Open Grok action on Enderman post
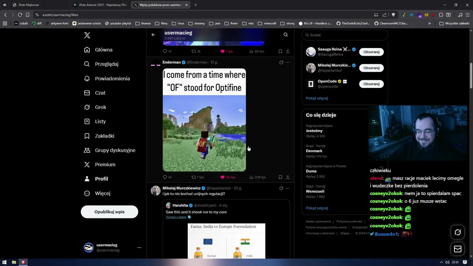Viewport: 473px width, 266px height. [x=281, y=62]
